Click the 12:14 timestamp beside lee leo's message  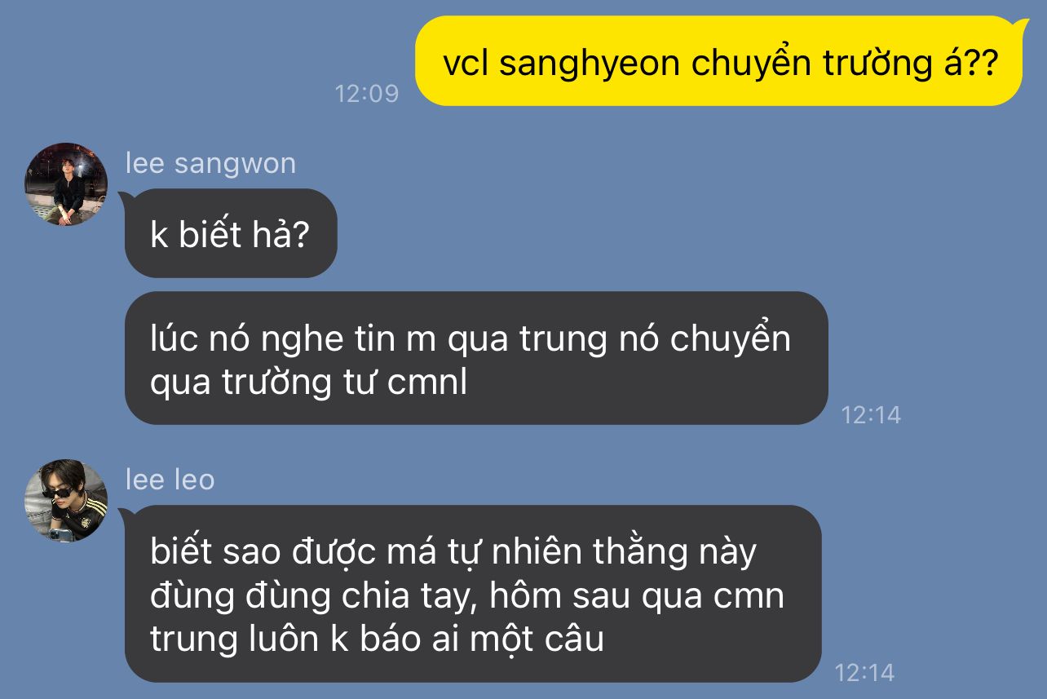(x=864, y=673)
